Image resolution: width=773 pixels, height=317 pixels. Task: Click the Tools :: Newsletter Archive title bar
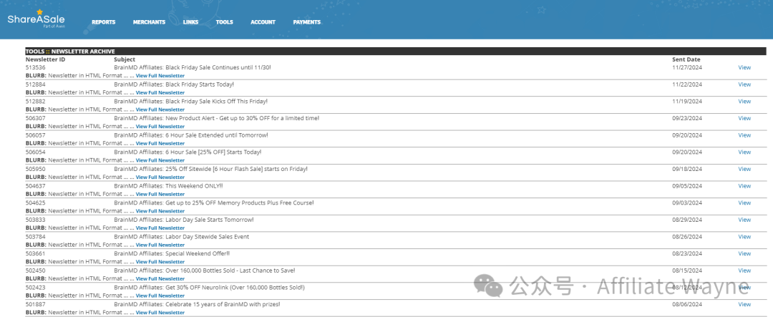pos(396,52)
